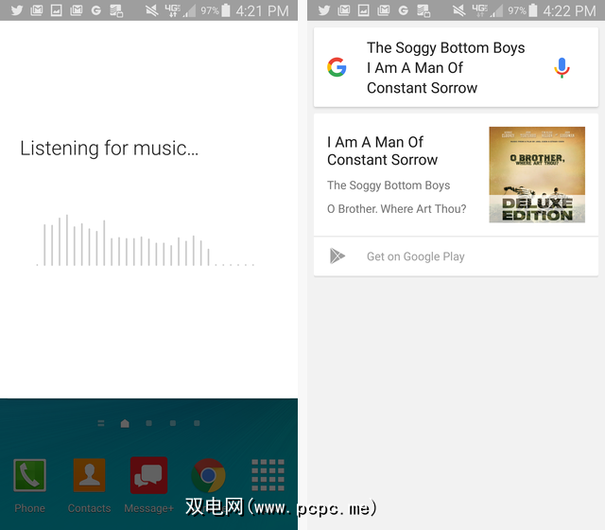
Task: Tap battery icon in left status bar
Action: (x=226, y=10)
